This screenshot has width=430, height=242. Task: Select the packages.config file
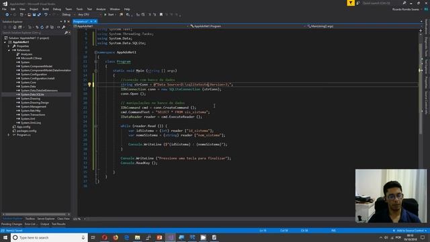(x=26, y=131)
